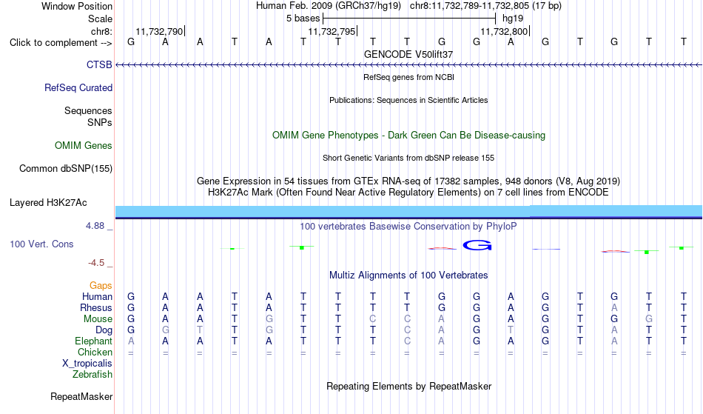
Task: Click the Layered H3K27Ac track label
Action: coord(48,202)
